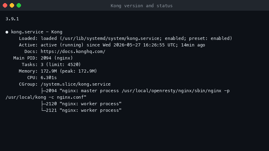Click the /usr/lib/systemd/system/kong.service path
This screenshot has width=269, height=151.
pyautogui.click(x=110, y=39)
